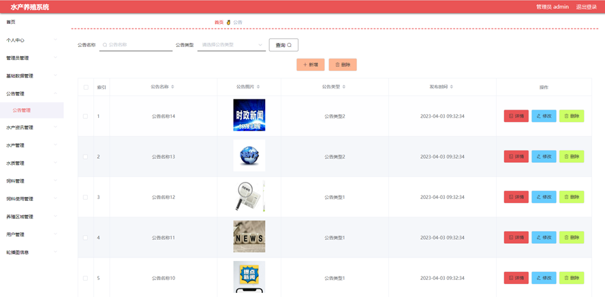The image size is (605, 297).
Task: Click the sort arrows beside 公告图片 header
Action: (258, 87)
